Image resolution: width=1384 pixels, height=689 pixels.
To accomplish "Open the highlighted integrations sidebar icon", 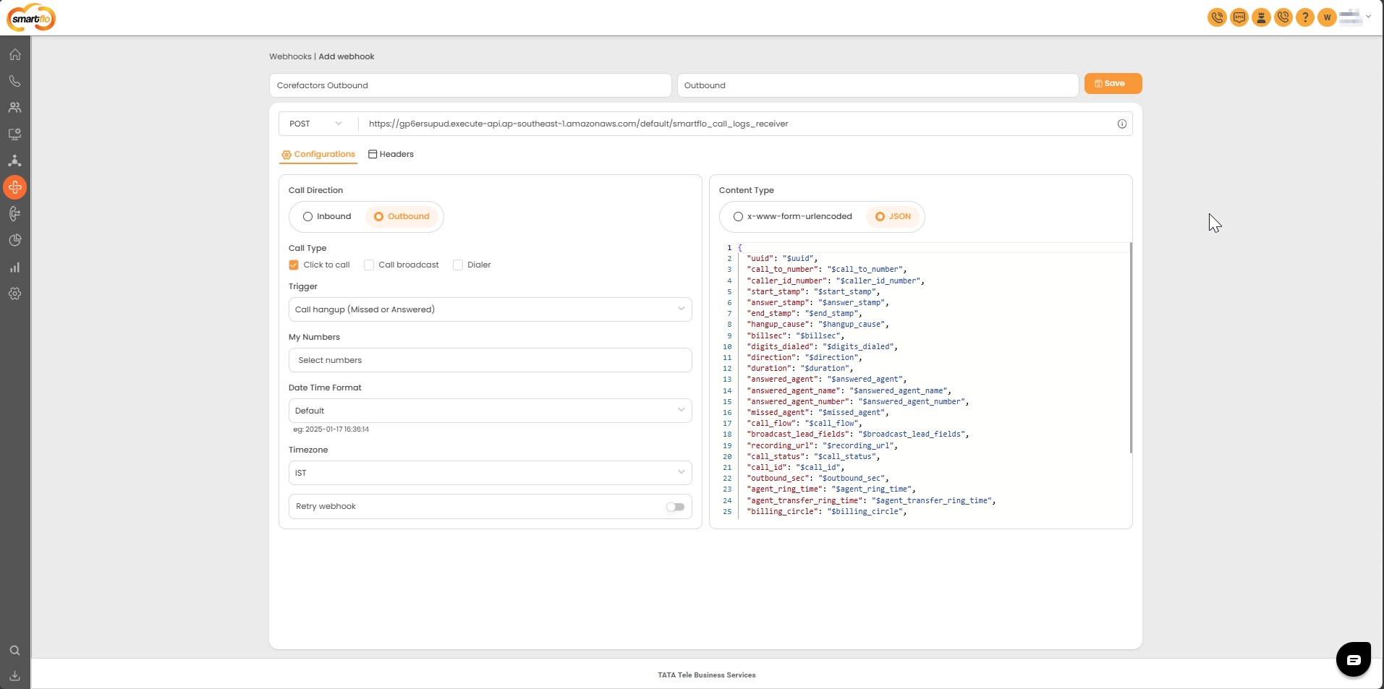I will pyautogui.click(x=14, y=187).
